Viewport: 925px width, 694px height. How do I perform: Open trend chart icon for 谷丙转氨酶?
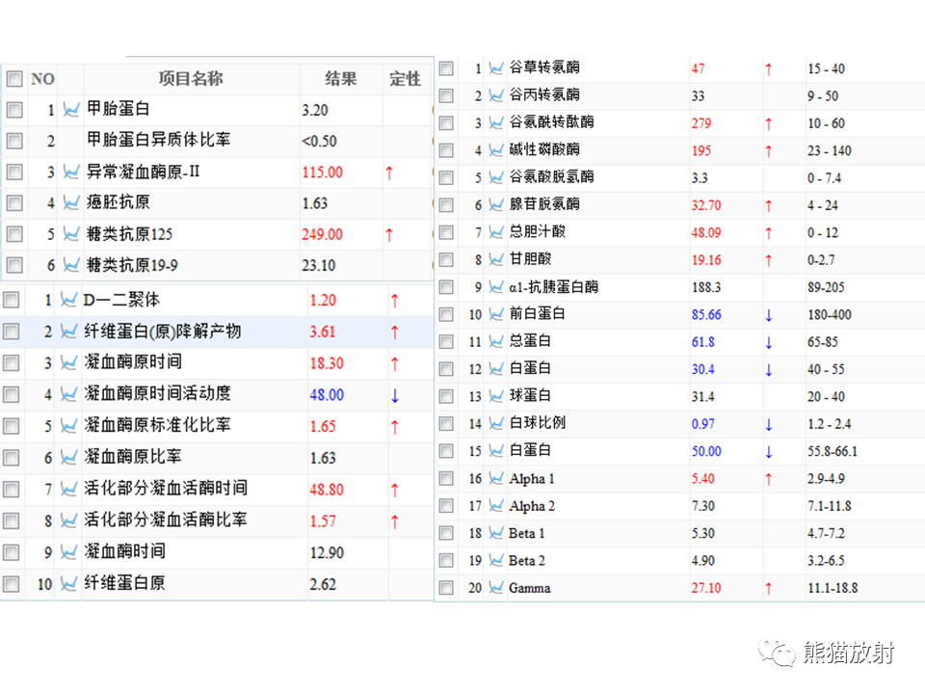[x=496, y=95]
